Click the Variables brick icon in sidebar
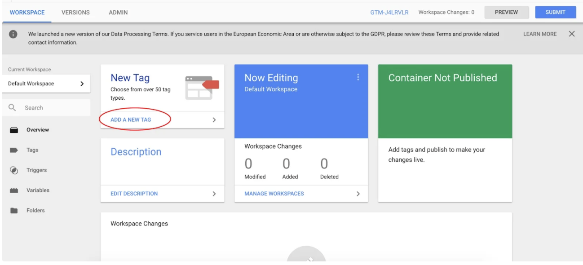 point(14,190)
